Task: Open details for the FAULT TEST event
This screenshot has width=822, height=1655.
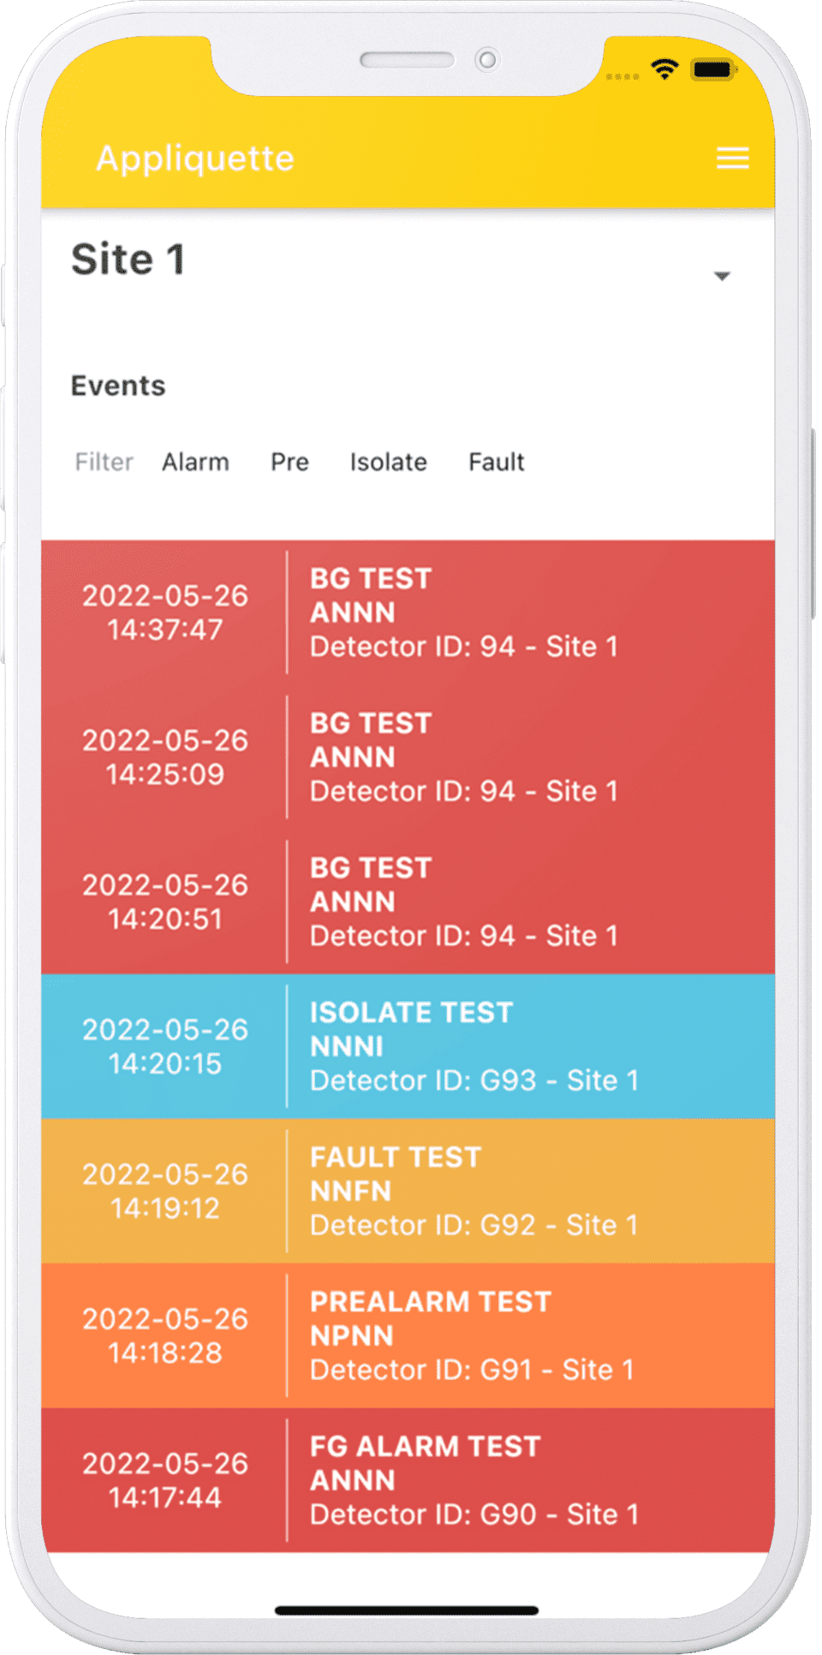Action: [411, 1190]
